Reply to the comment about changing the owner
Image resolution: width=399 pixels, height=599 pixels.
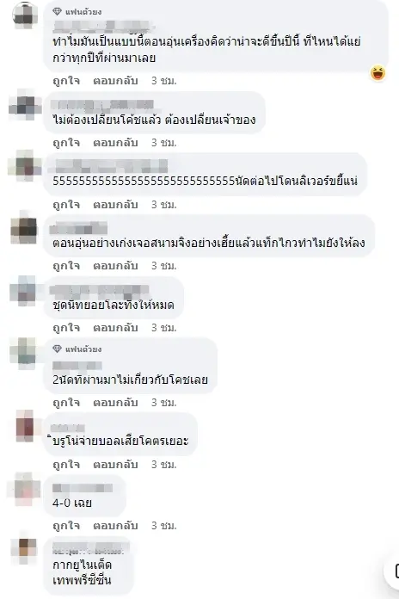pos(115,143)
